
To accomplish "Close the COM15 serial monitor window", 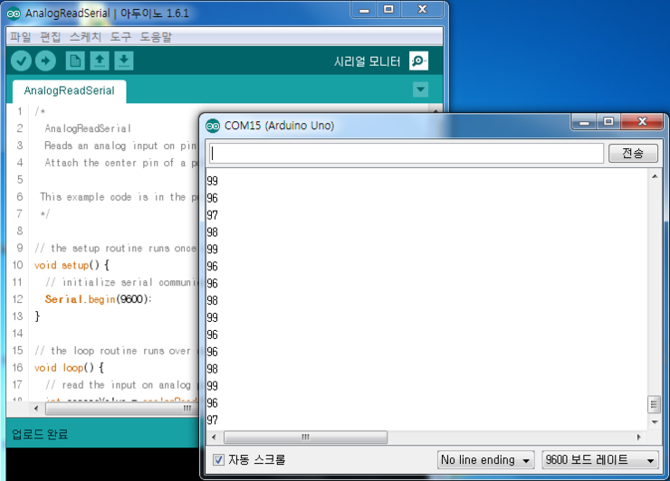I will tap(642, 122).
